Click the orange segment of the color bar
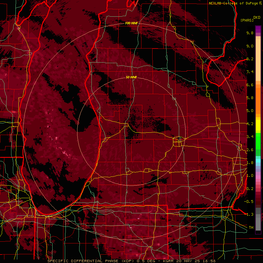 pyautogui.click(x=258, y=99)
